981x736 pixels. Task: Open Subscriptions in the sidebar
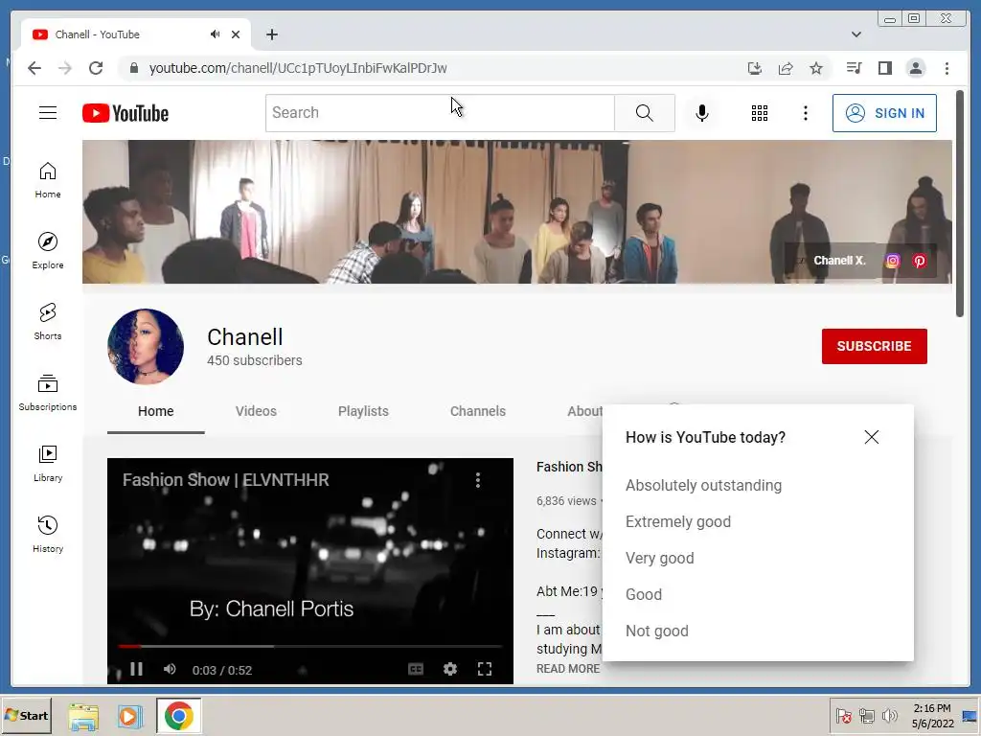(48, 392)
